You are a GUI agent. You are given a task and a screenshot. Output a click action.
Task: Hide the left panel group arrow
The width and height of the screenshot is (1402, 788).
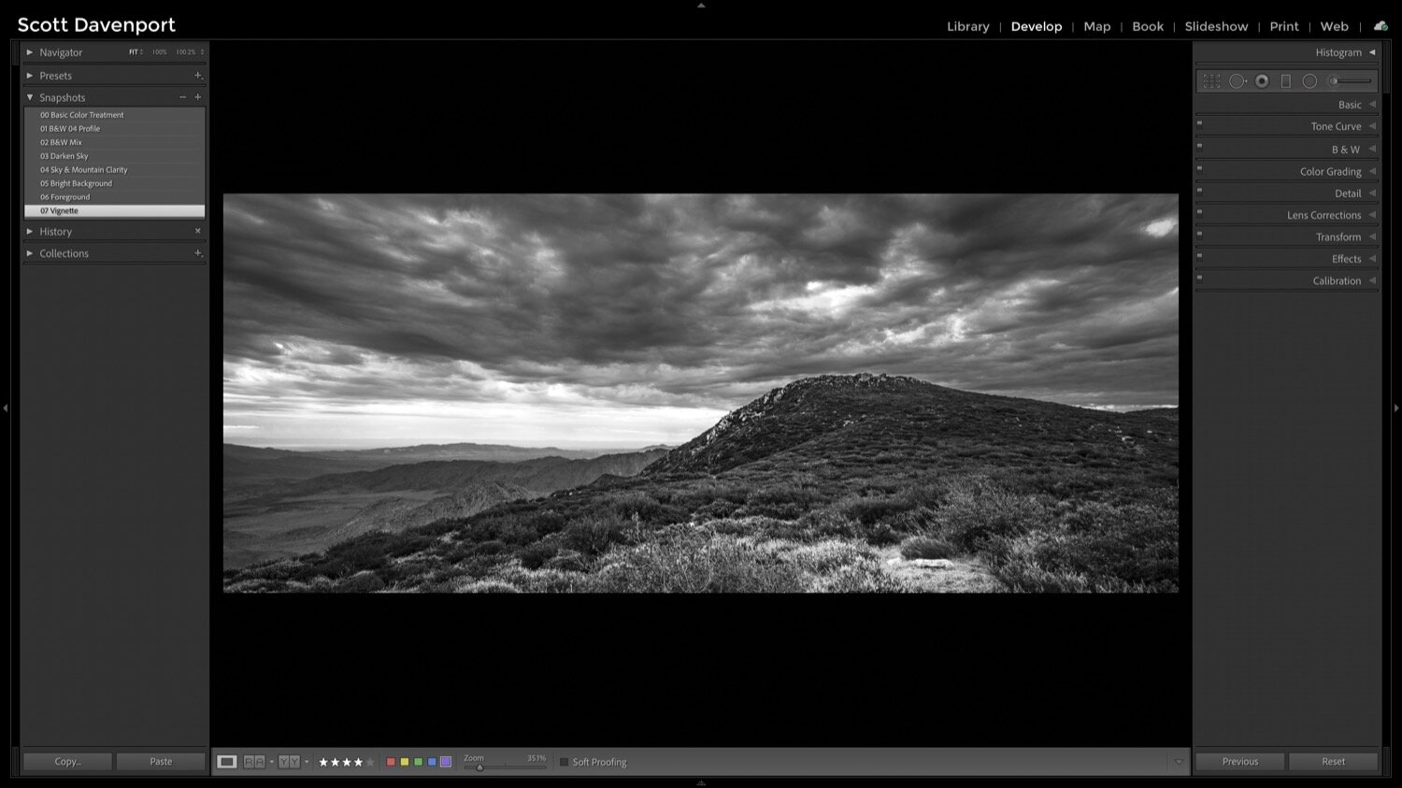(x=5, y=408)
